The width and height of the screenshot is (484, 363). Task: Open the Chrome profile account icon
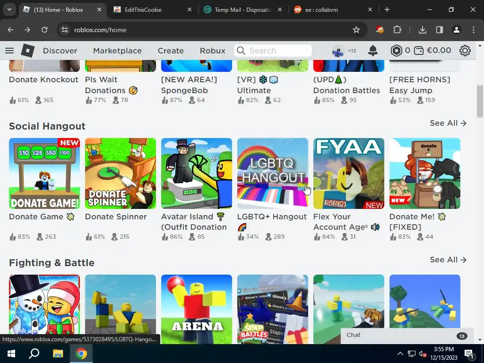coord(456,30)
